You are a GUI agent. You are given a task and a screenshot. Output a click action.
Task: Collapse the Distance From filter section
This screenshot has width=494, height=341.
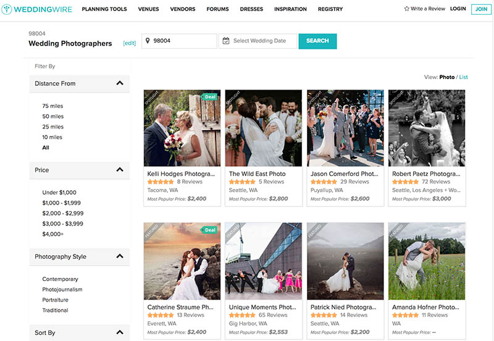tap(120, 83)
